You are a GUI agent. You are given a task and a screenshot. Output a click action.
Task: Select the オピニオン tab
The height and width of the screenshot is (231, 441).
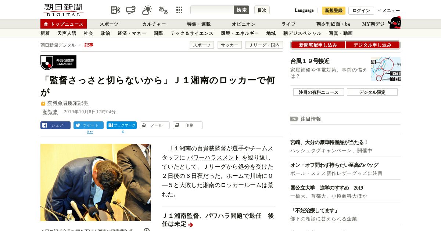tap(244, 24)
